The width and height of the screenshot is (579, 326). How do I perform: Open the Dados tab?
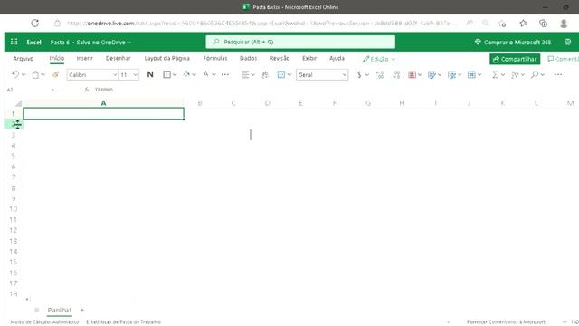pyautogui.click(x=248, y=58)
